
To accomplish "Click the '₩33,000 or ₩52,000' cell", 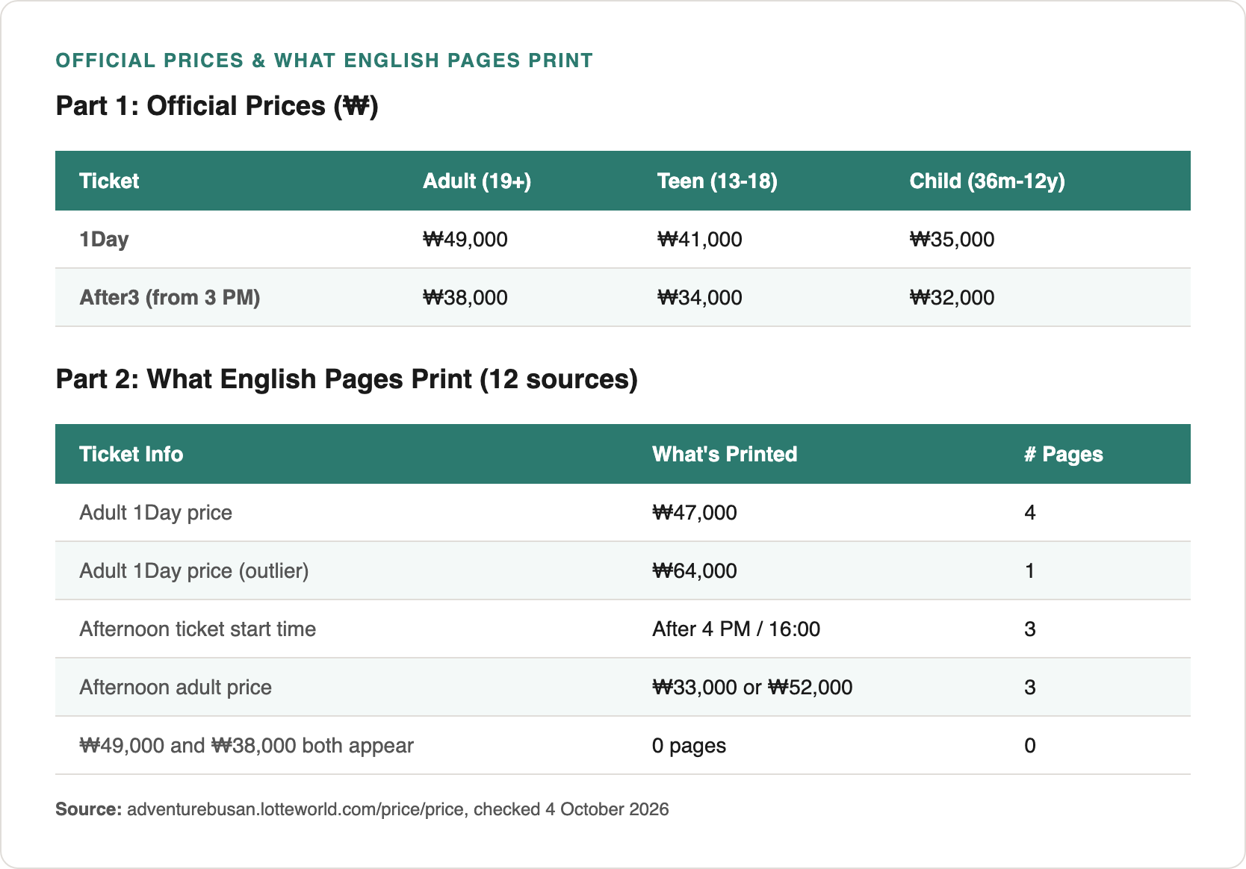I will click(752, 687).
